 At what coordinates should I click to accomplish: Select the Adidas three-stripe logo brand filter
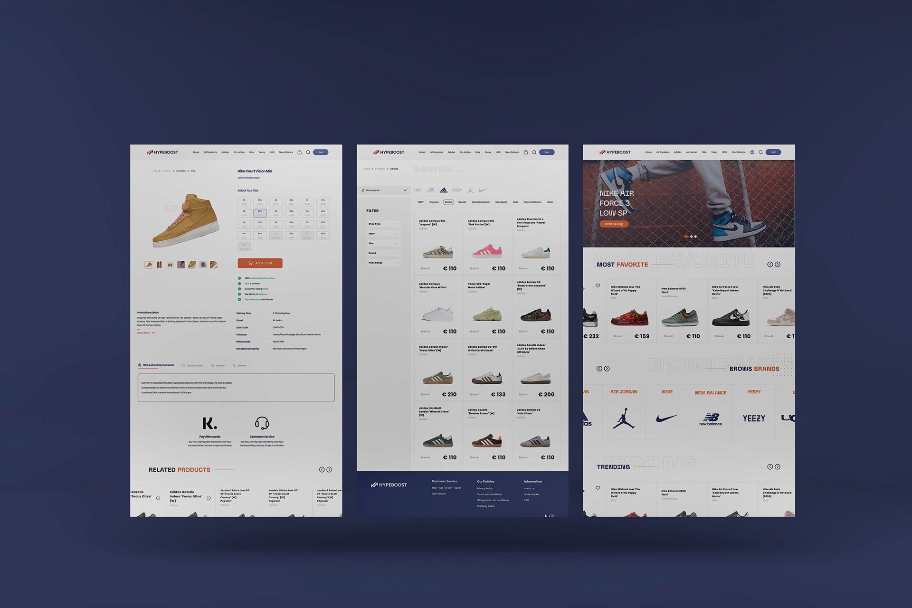click(x=443, y=190)
